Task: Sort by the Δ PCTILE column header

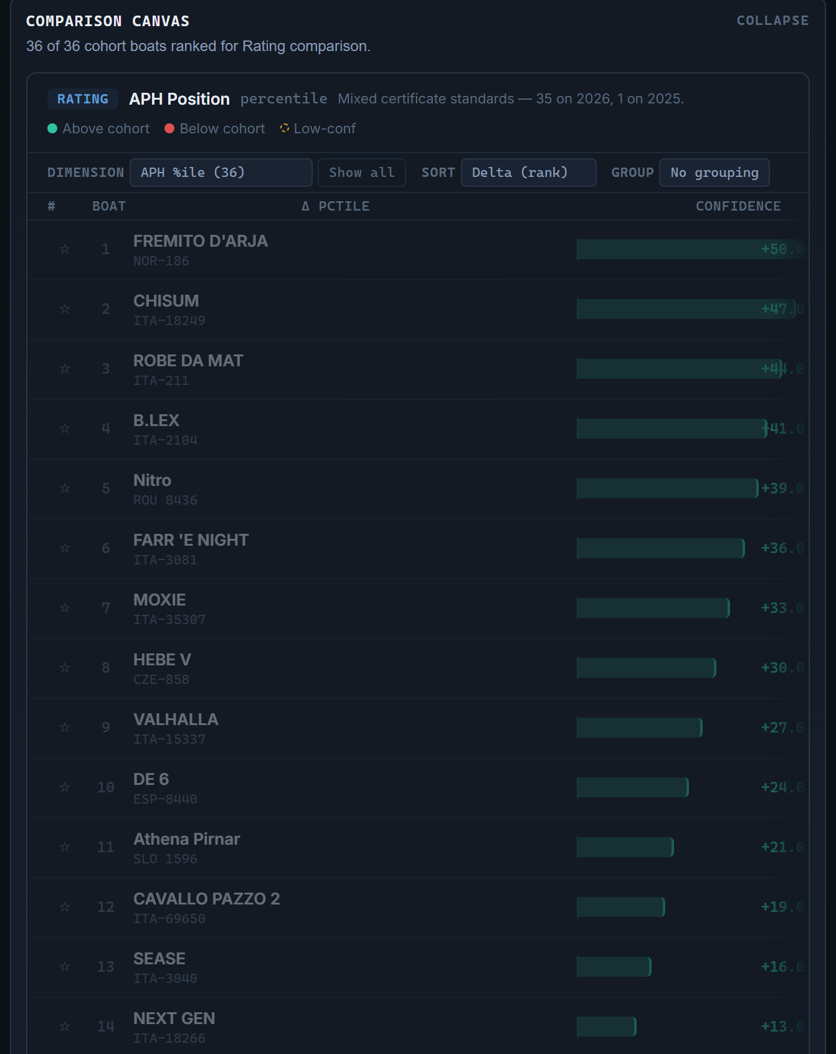Action: [x=335, y=206]
